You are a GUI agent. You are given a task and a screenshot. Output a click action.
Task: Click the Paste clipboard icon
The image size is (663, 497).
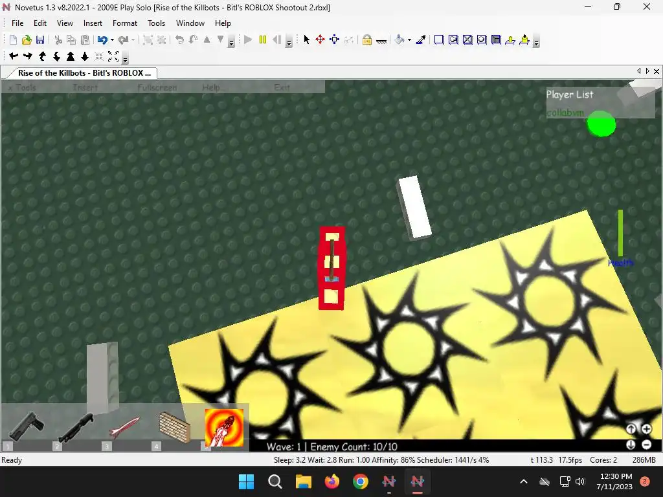click(85, 40)
